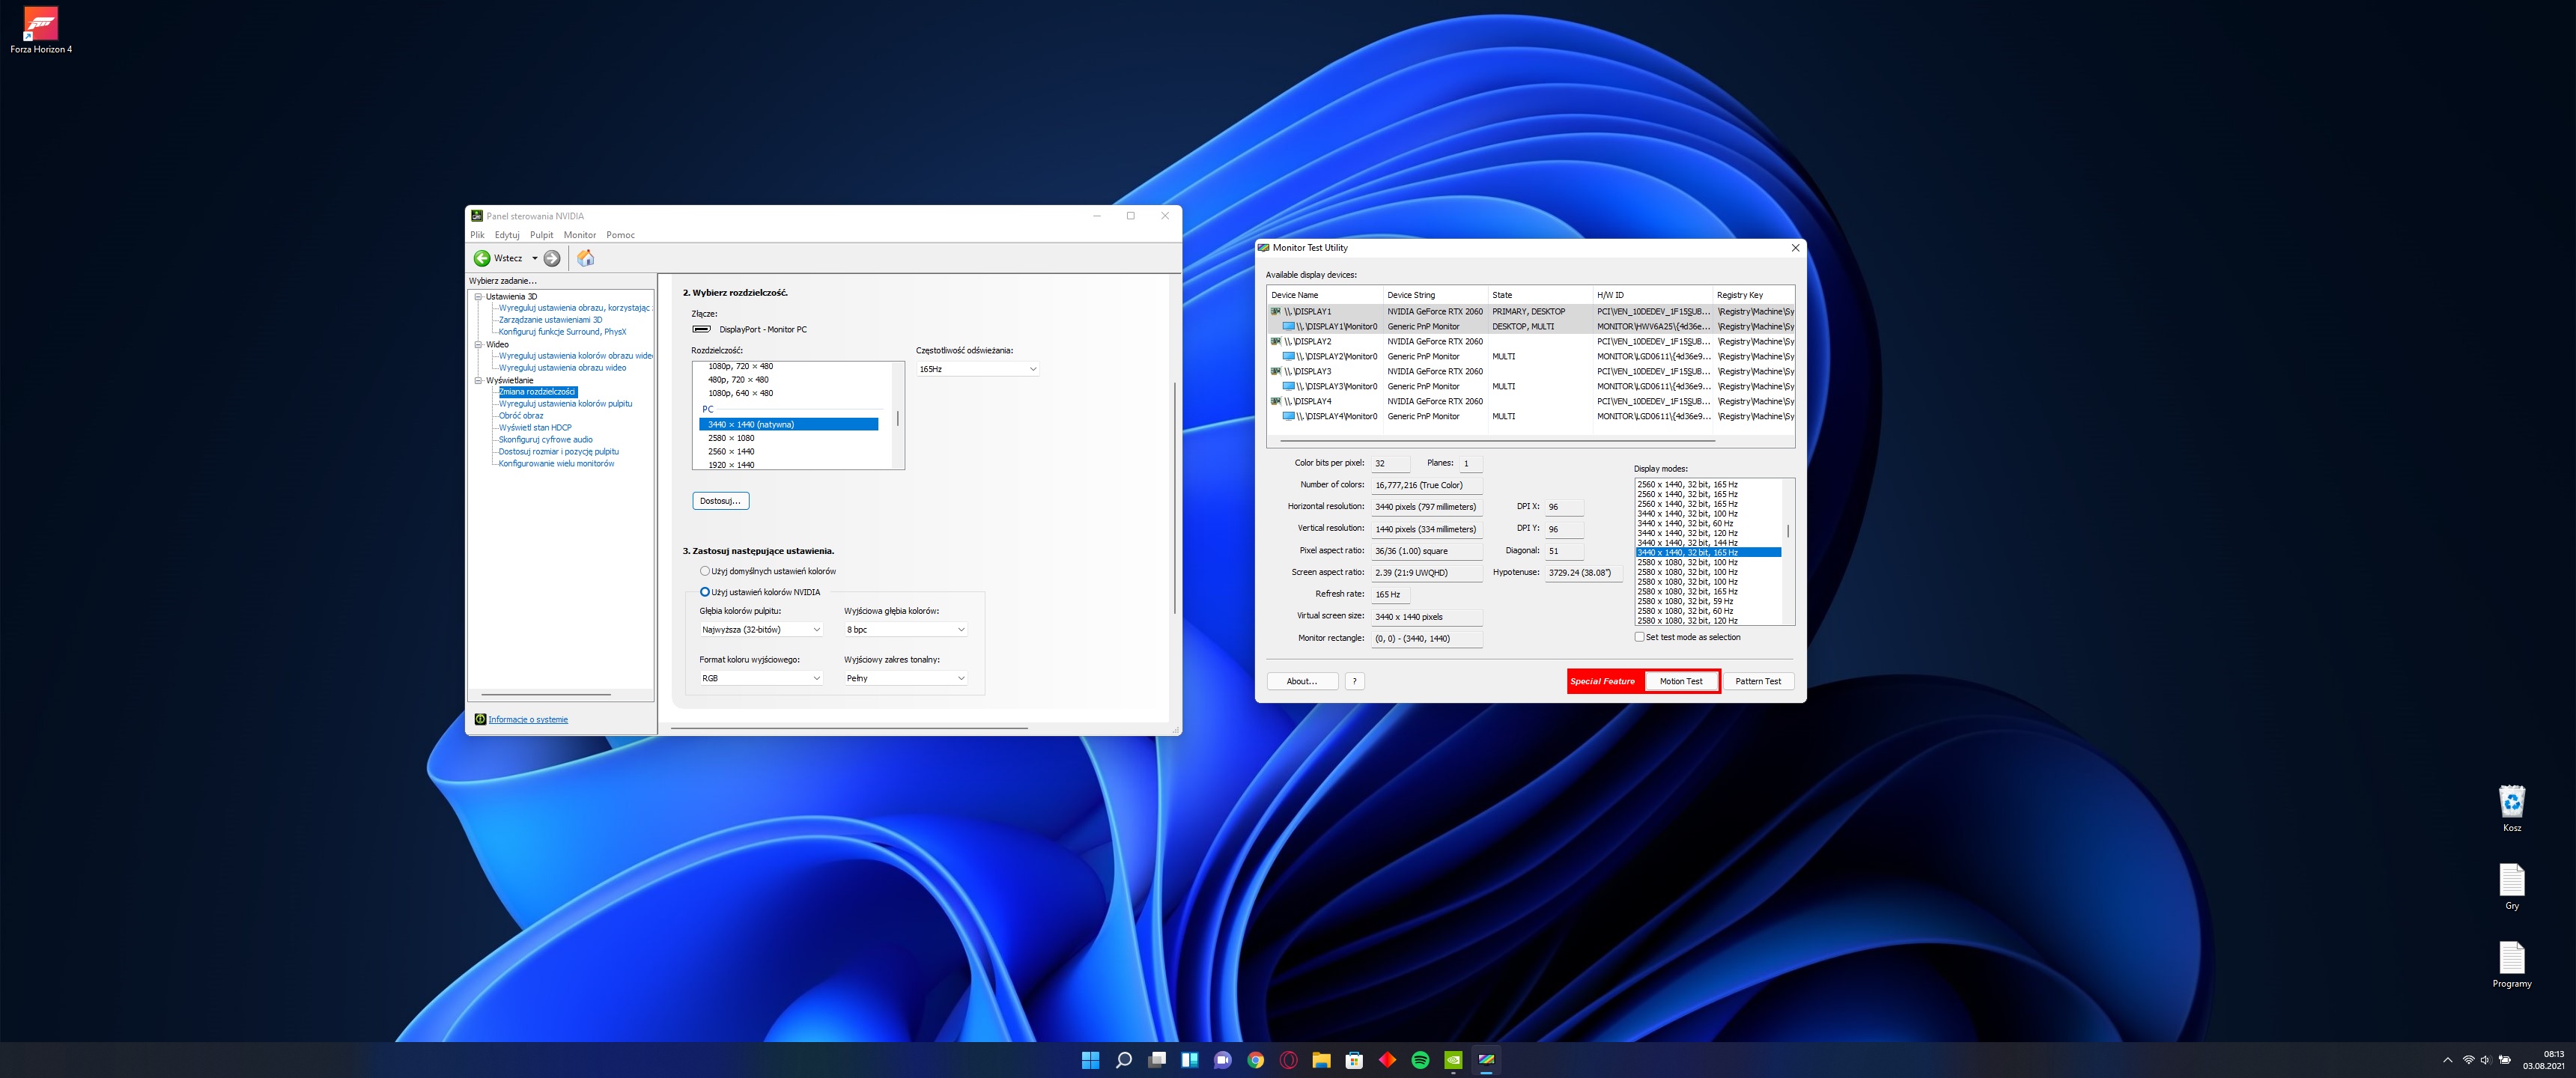The width and height of the screenshot is (2576, 1078).
Task: Click the H/W ID column header
Action: pos(1652,295)
